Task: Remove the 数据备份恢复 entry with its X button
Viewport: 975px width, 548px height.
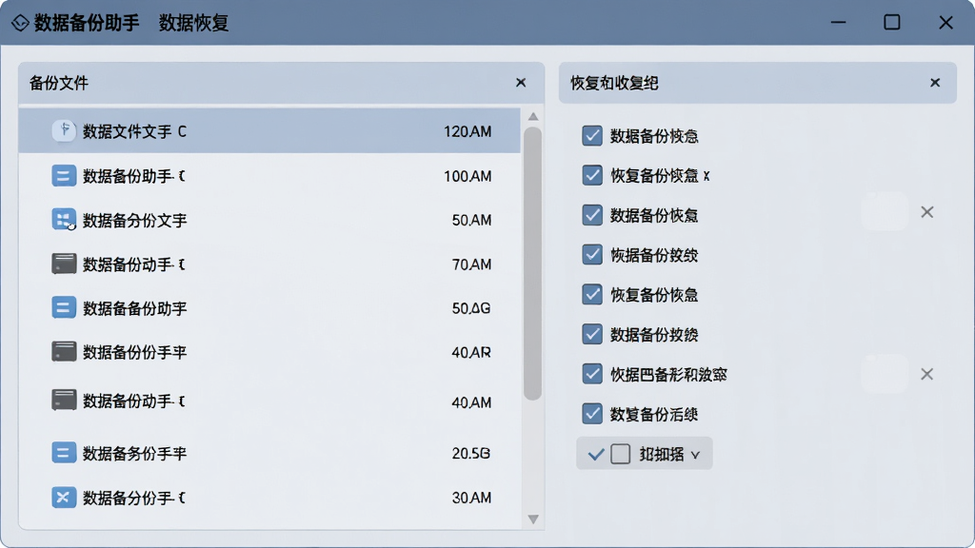Action: click(927, 212)
